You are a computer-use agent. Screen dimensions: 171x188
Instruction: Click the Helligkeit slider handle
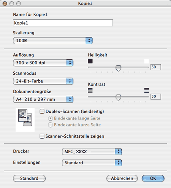click(118, 68)
